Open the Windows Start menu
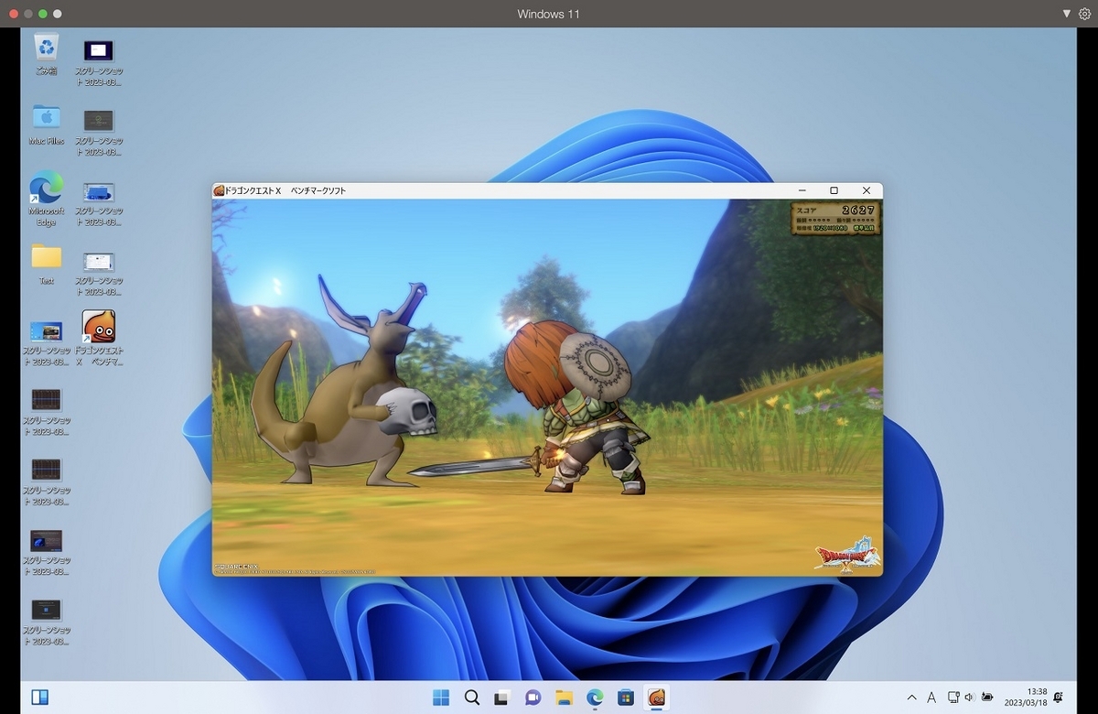The image size is (1098, 714). (441, 698)
